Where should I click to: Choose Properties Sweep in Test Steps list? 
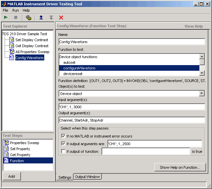(24, 143)
